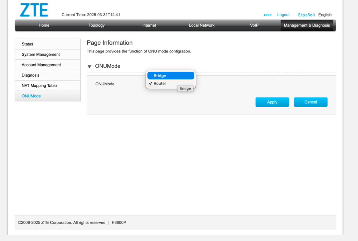Screen dimensions: 358x241
Task: Select Bridge from the ONUMode dropdown
Action: [x=170, y=76]
